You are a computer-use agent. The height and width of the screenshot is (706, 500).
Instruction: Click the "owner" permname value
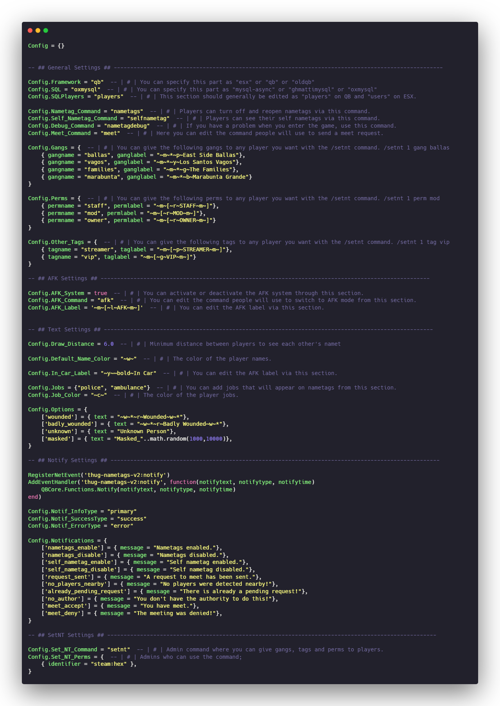(x=96, y=220)
